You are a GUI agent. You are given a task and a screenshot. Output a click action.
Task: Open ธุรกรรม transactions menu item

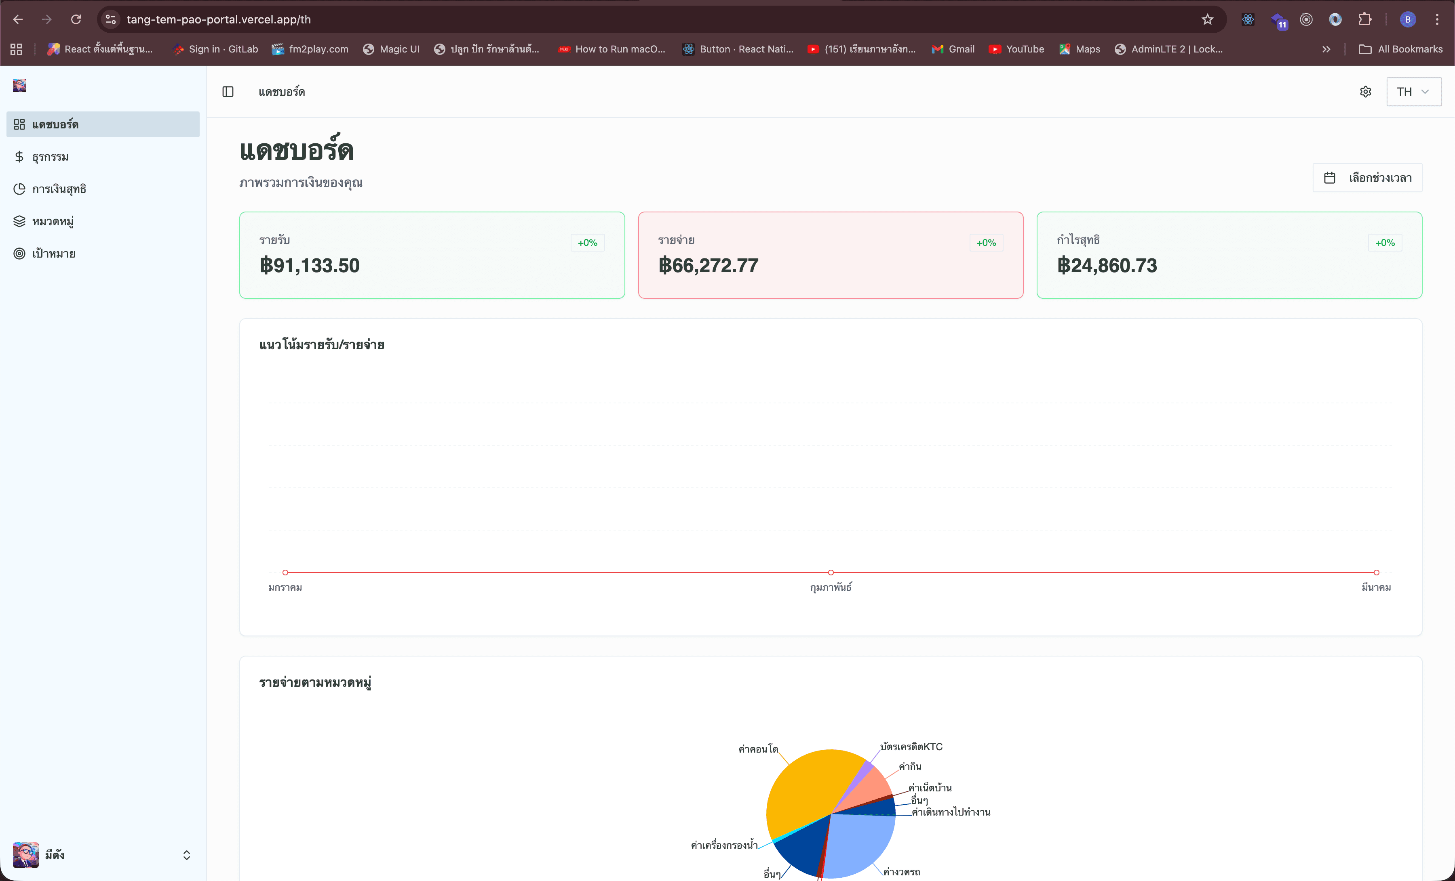(50, 157)
